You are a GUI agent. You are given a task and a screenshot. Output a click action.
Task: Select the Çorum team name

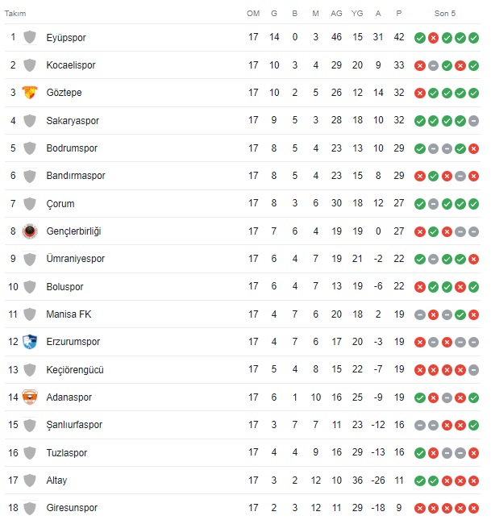coord(60,204)
